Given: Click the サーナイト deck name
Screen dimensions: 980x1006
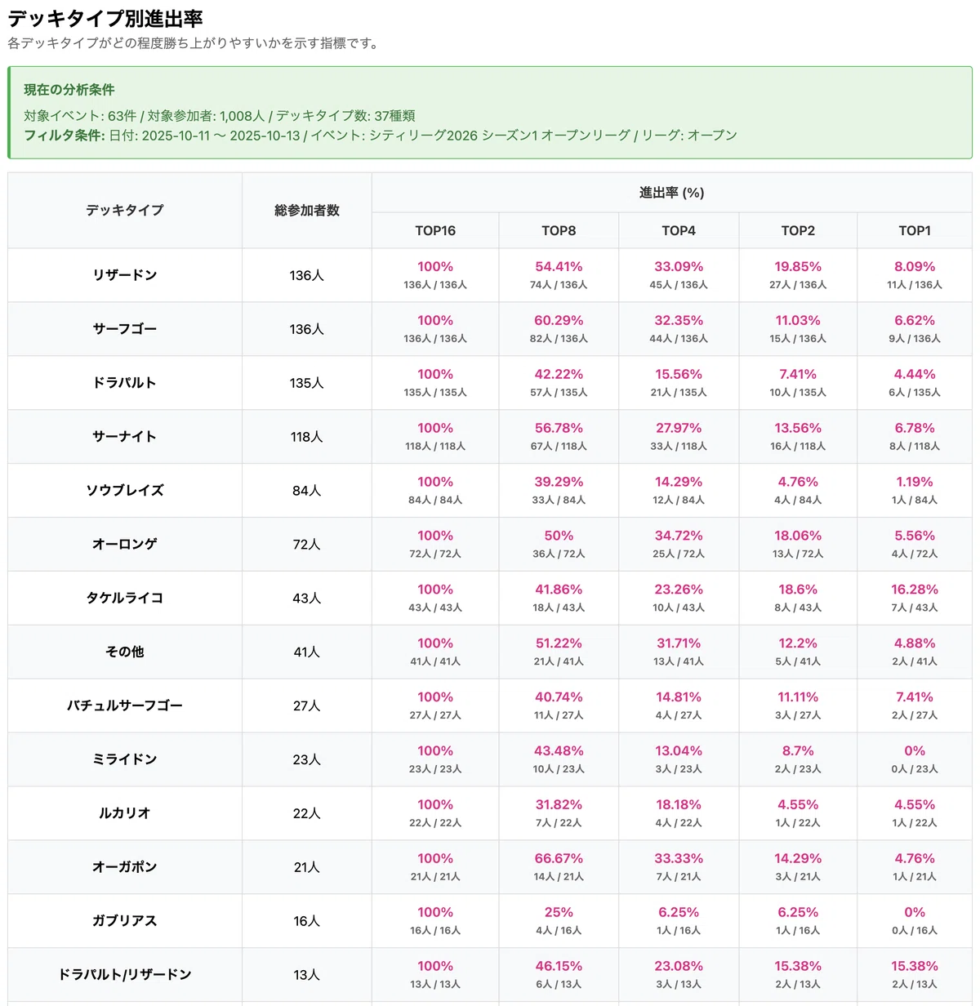Looking at the screenshot, I should 125,437.
